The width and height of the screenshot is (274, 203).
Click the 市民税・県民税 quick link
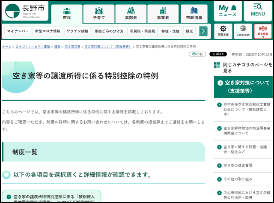click(143, 31)
